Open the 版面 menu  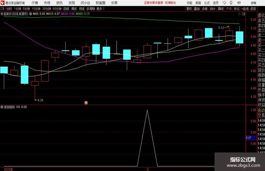[198, 3]
